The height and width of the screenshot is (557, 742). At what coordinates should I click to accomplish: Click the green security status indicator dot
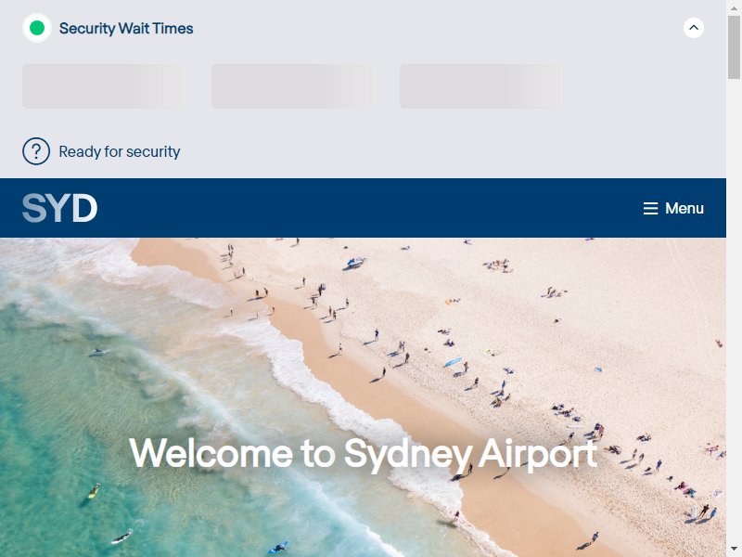tap(37, 28)
